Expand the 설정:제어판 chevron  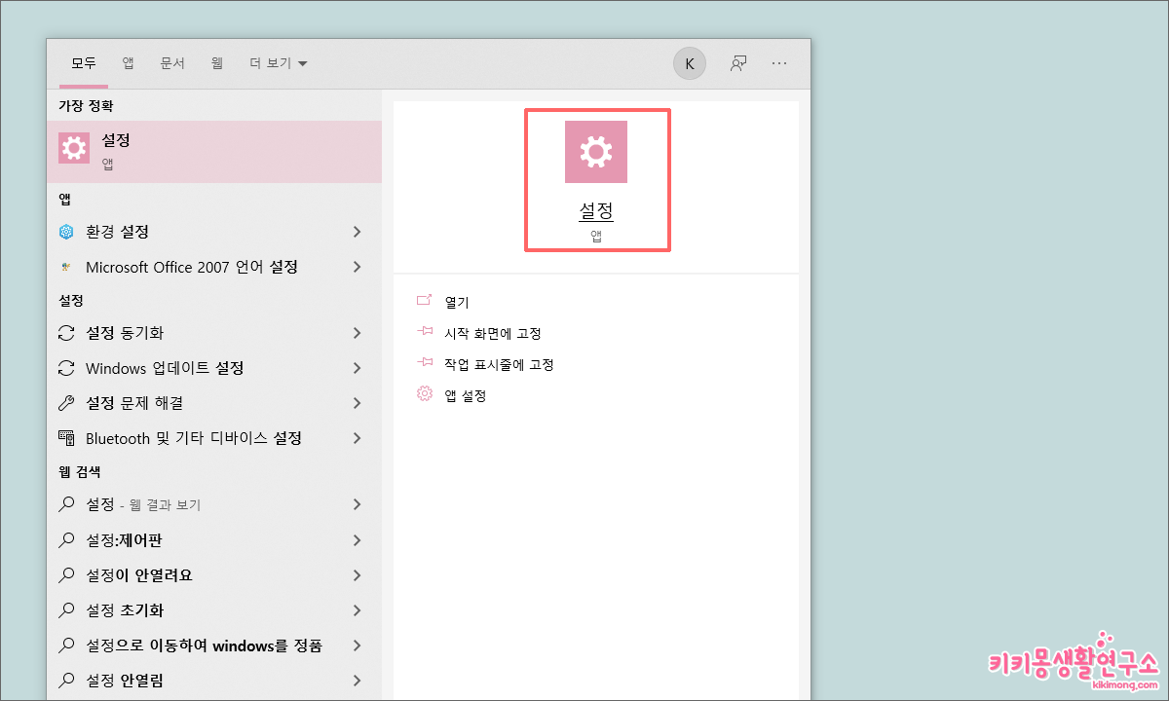pyautogui.click(x=358, y=540)
